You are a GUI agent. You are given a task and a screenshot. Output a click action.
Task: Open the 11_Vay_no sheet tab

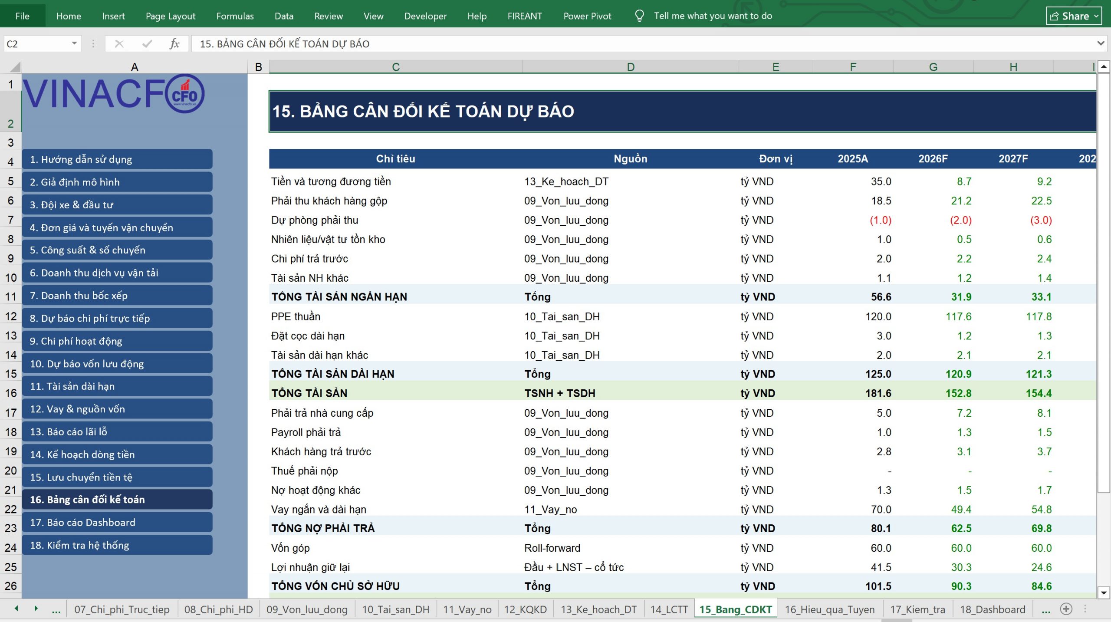pos(467,610)
